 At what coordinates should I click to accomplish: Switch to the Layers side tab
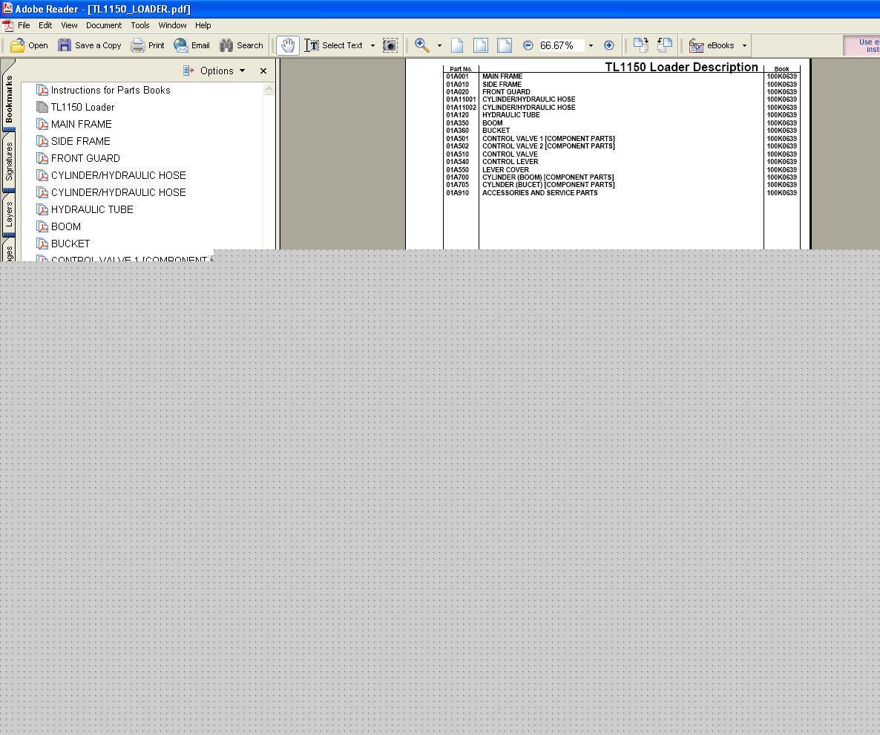pos(9,215)
